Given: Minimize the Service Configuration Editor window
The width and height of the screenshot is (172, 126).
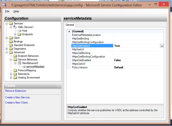Looking at the screenshot, I should click(x=150, y=4).
